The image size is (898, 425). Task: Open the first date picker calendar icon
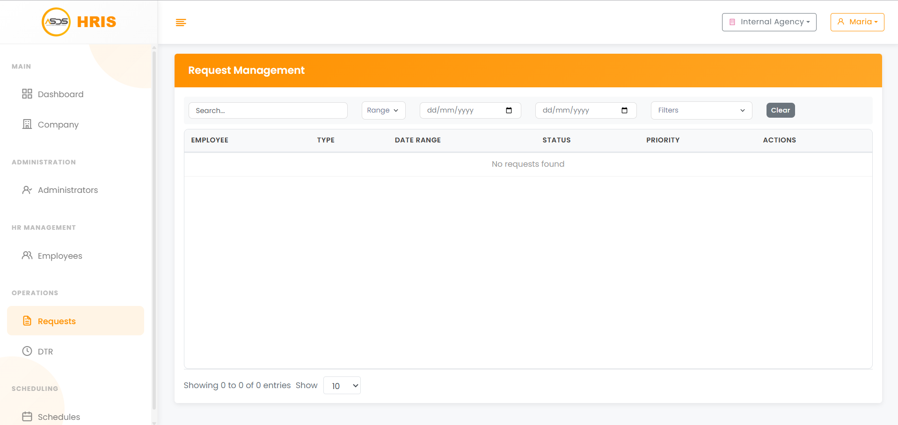(x=509, y=110)
